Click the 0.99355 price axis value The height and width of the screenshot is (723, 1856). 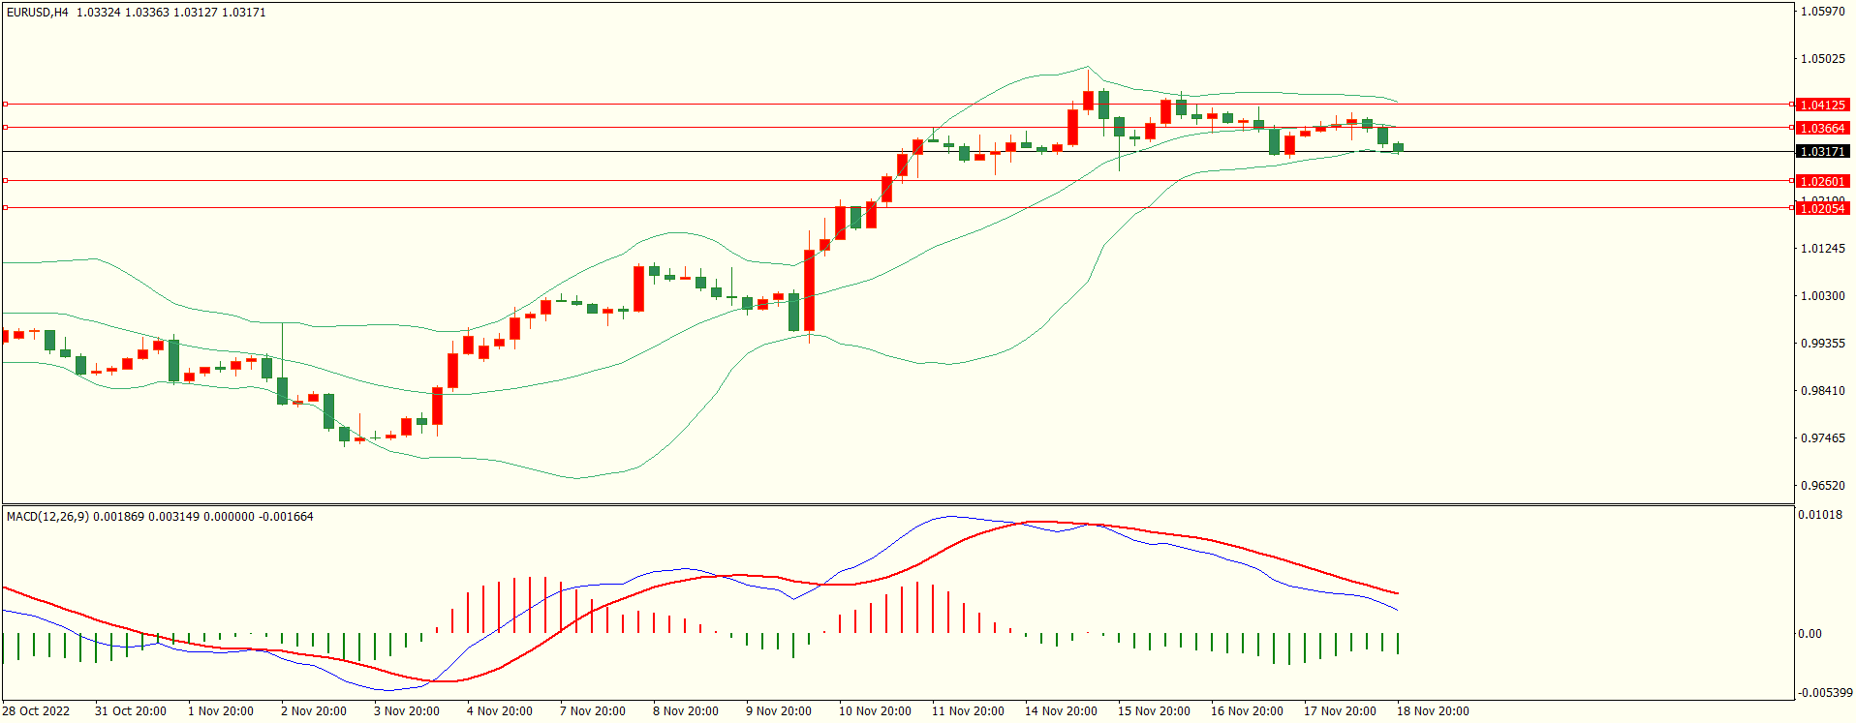[x=1822, y=344]
